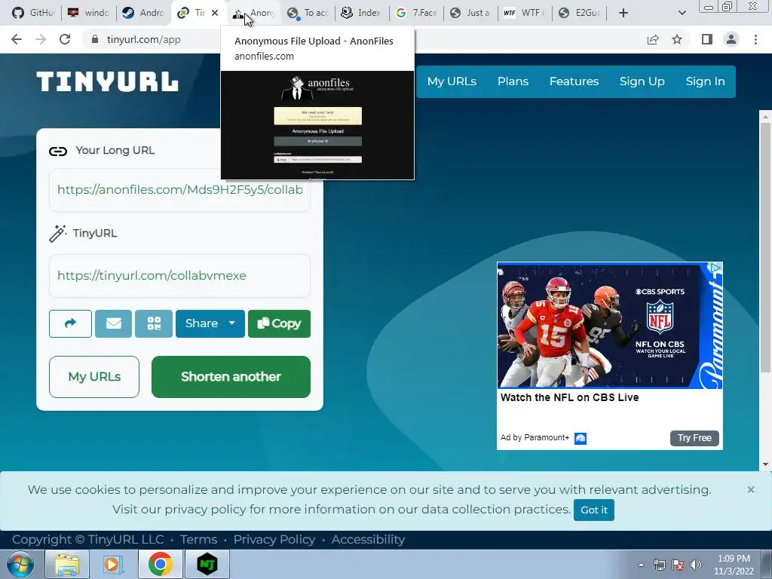Open the Windows Start button
The height and width of the screenshot is (579, 772).
[20, 564]
